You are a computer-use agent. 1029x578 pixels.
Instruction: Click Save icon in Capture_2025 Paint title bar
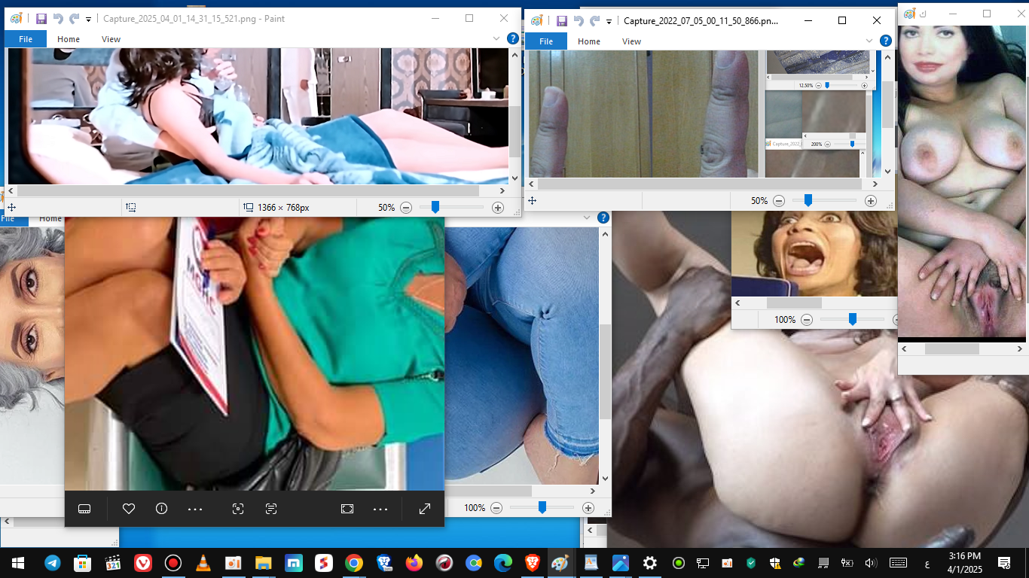[x=41, y=19]
